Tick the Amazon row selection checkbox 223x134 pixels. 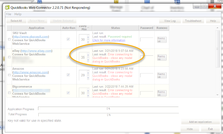(x=9, y=75)
